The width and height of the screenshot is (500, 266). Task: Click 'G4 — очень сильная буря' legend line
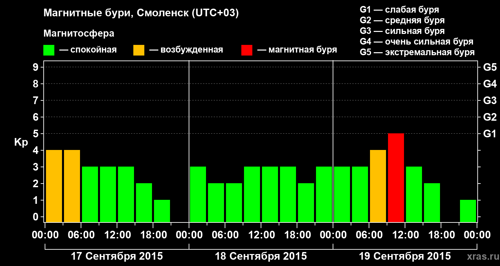[417, 42]
